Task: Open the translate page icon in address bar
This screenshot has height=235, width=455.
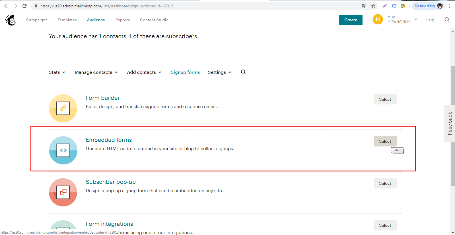Action: 364,6
